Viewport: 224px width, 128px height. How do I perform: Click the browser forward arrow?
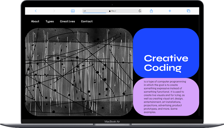(54, 11)
